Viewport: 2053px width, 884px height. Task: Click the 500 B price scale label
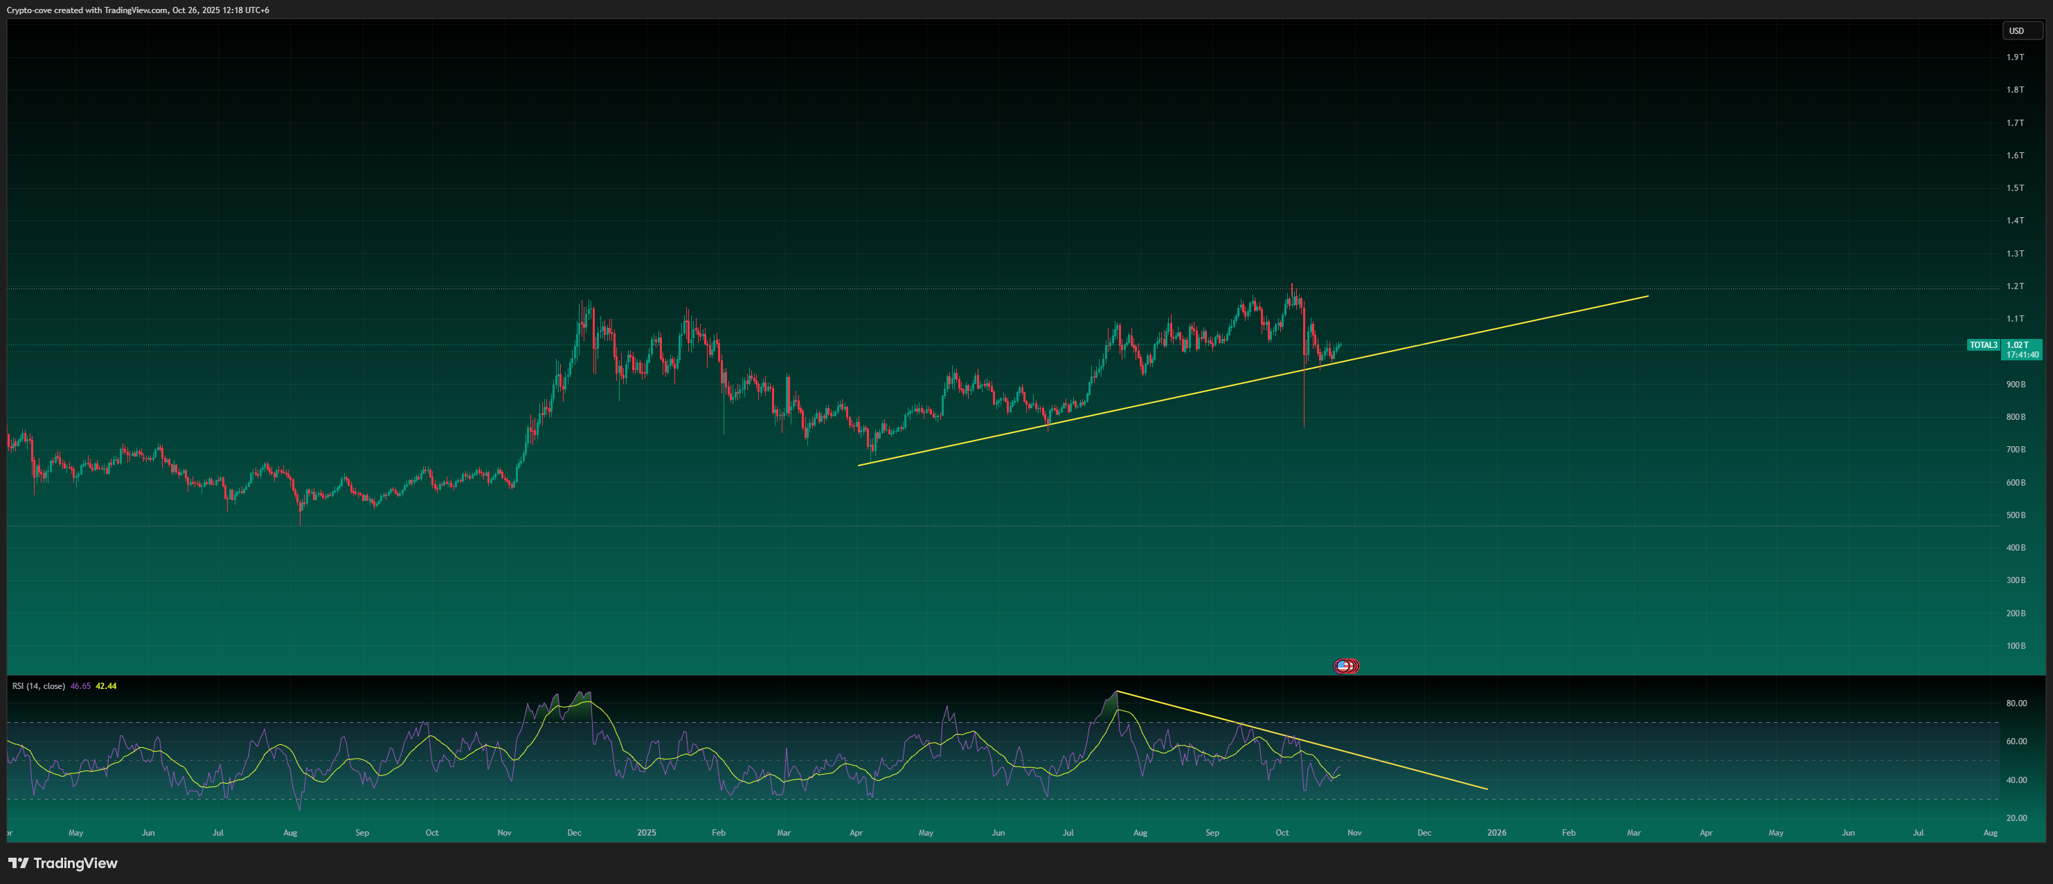[2016, 515]
